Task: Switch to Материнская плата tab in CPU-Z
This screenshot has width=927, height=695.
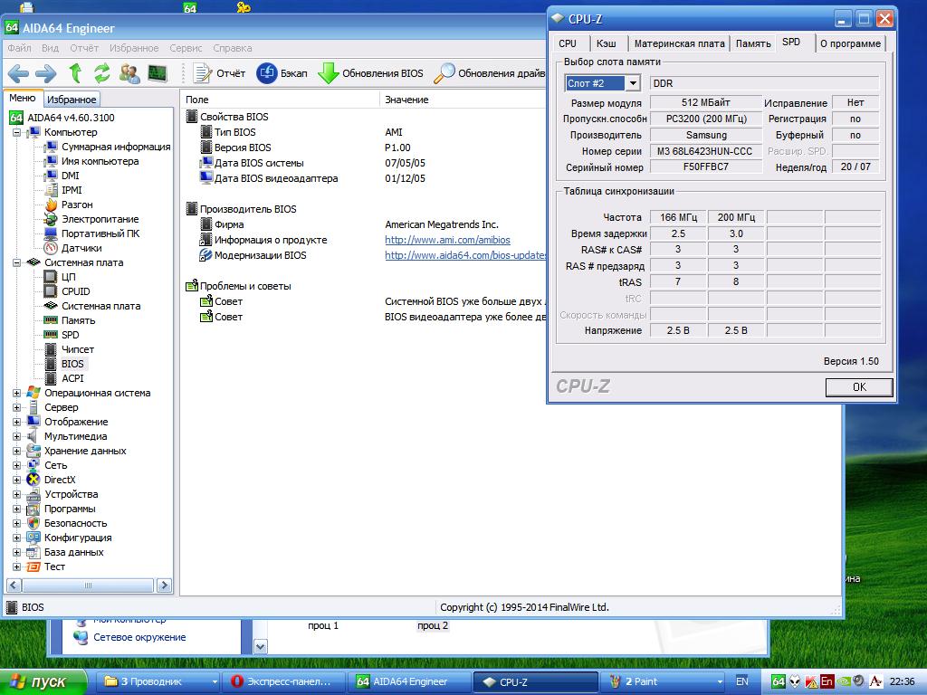Action: point(679,43)
